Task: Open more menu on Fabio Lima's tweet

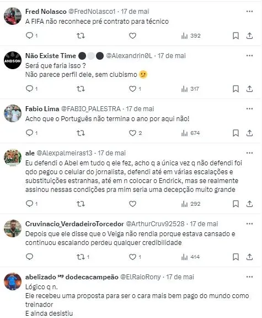Action: (249, 109)
